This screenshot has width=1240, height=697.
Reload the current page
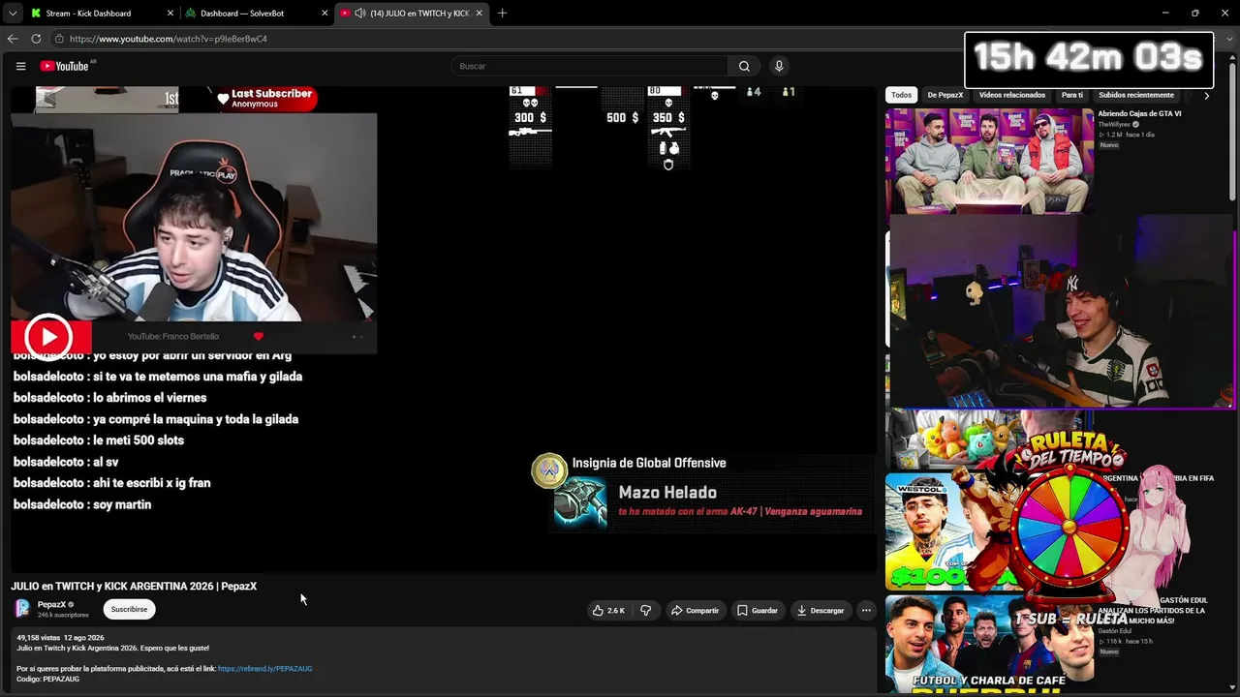(36, 39)
